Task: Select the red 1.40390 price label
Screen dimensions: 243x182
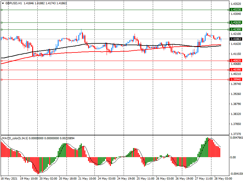Action: (x=236, y=70)
